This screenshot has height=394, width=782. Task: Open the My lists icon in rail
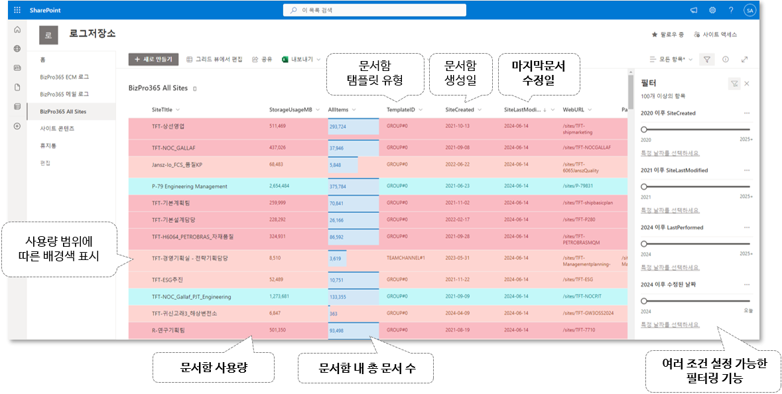(x=17, y=107)
